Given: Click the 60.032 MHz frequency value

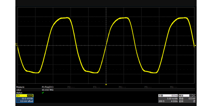Looking at the screenshot, I should (48, 90).
